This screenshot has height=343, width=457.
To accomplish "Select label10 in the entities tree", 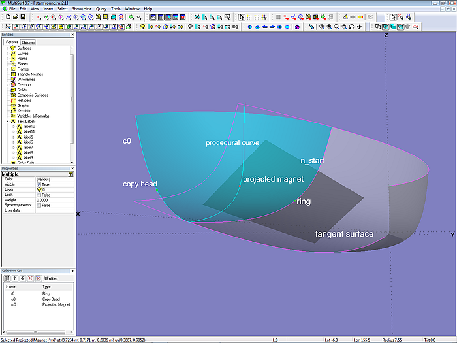I will coord(28,126).
